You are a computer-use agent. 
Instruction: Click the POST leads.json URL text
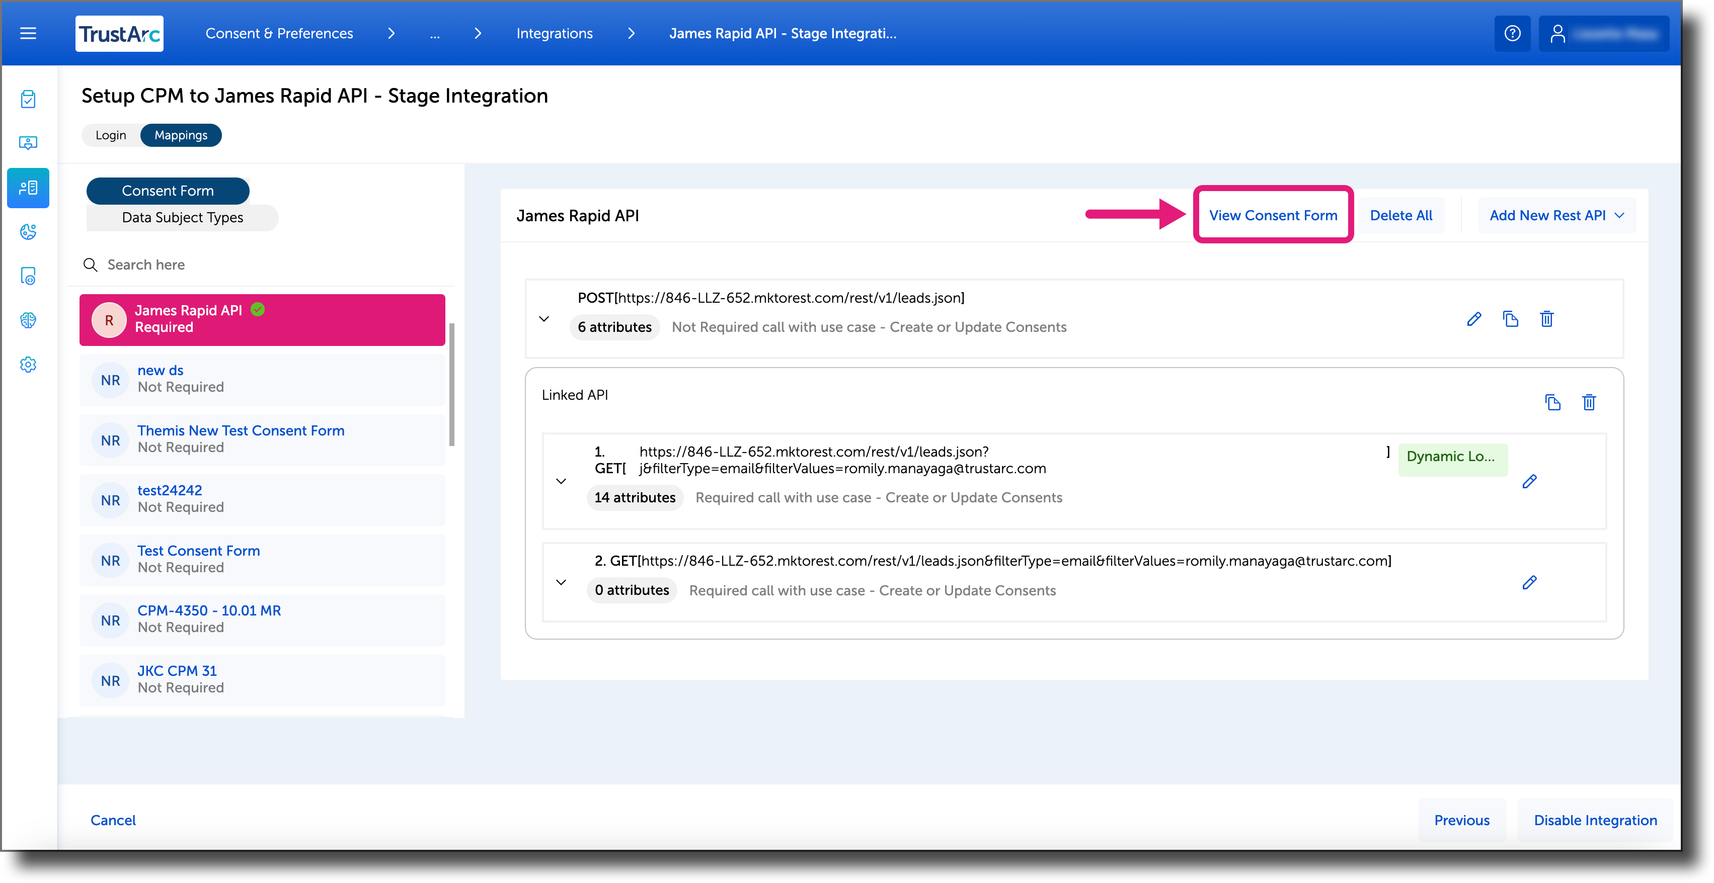770,298
